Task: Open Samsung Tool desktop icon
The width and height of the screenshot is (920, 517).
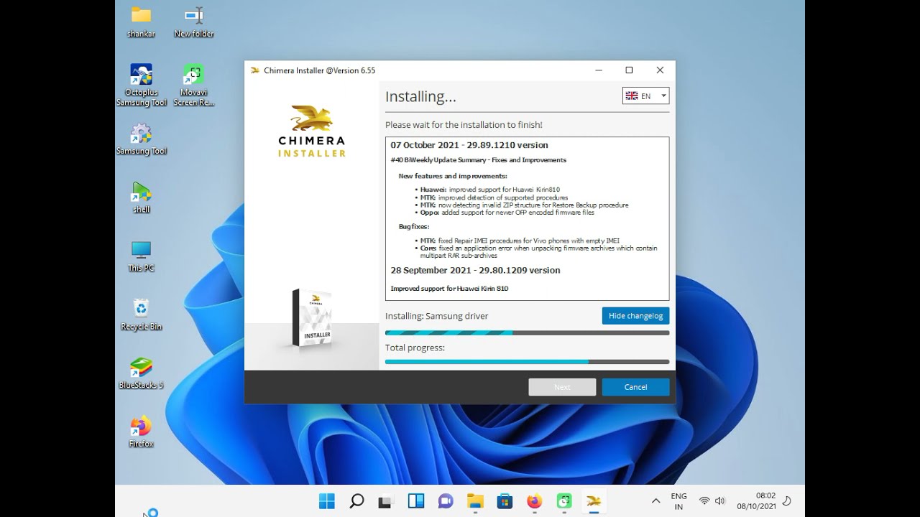Action: [141, 139]
